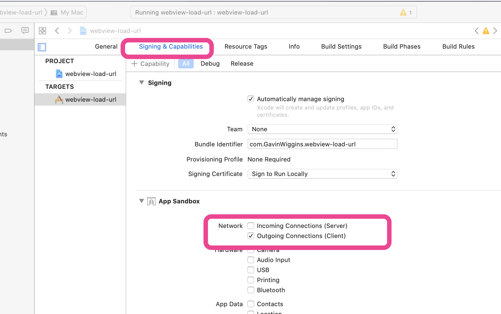The image size is (501, 314).
Task: Enable USB hardware checkbox
Action: pos(251,270)
